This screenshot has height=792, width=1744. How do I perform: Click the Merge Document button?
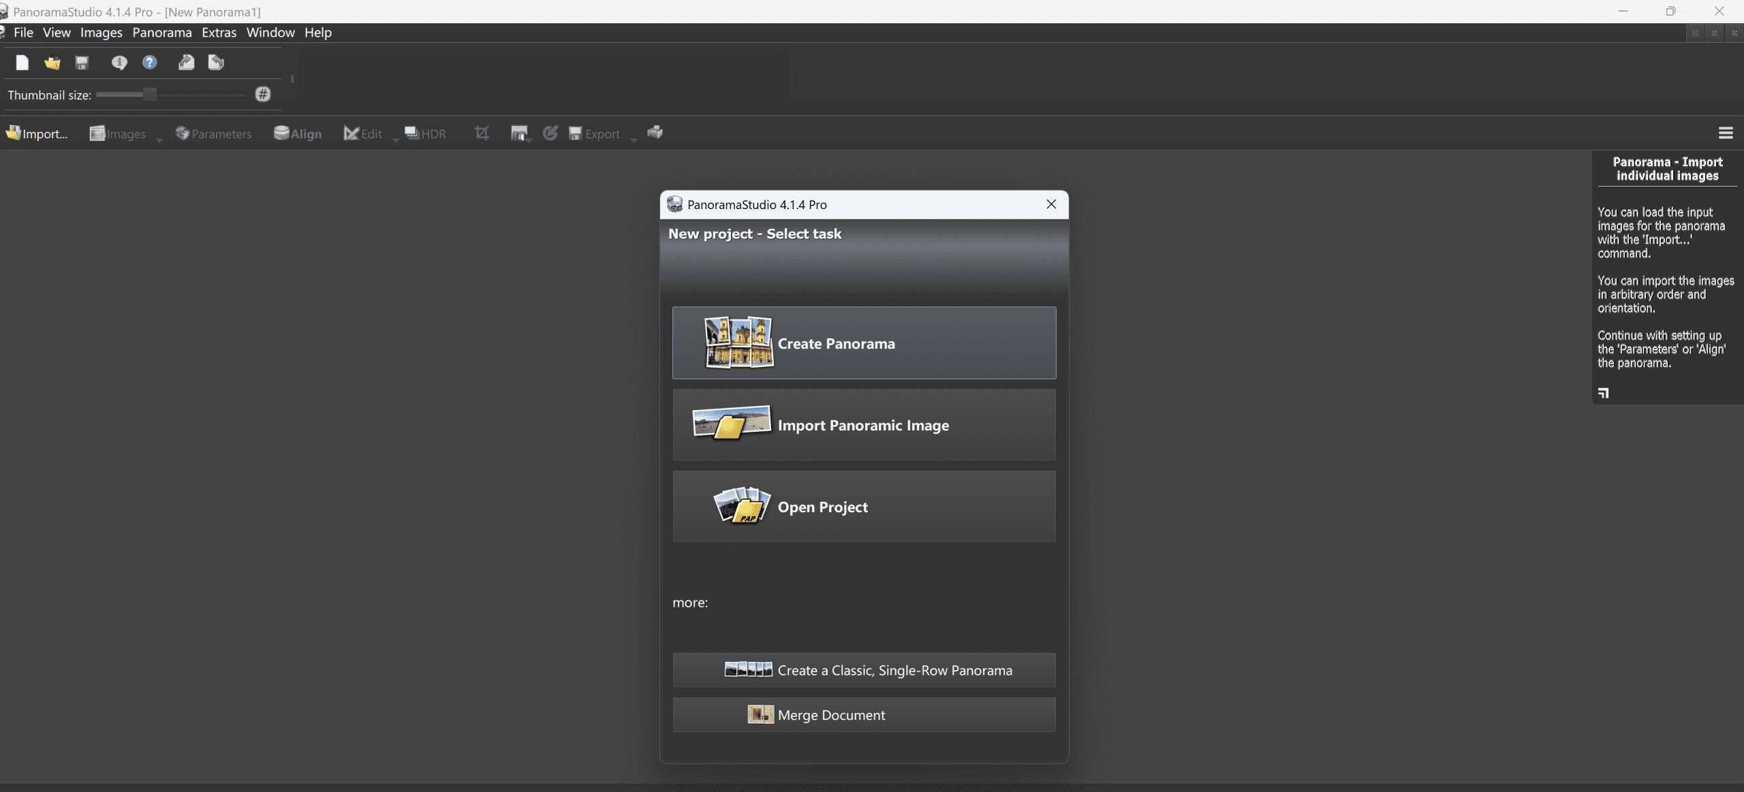point(864,714)
